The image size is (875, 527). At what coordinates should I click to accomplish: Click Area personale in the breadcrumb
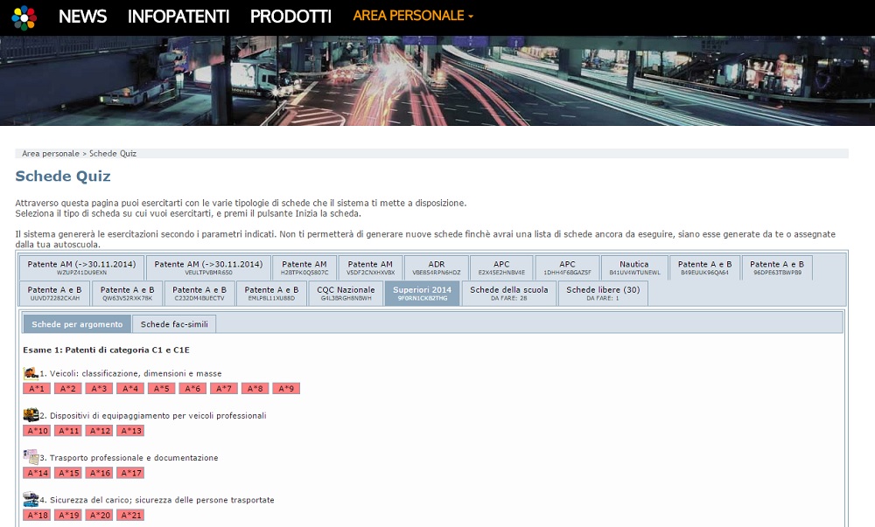pyautogui.click(x=50, y=154)
